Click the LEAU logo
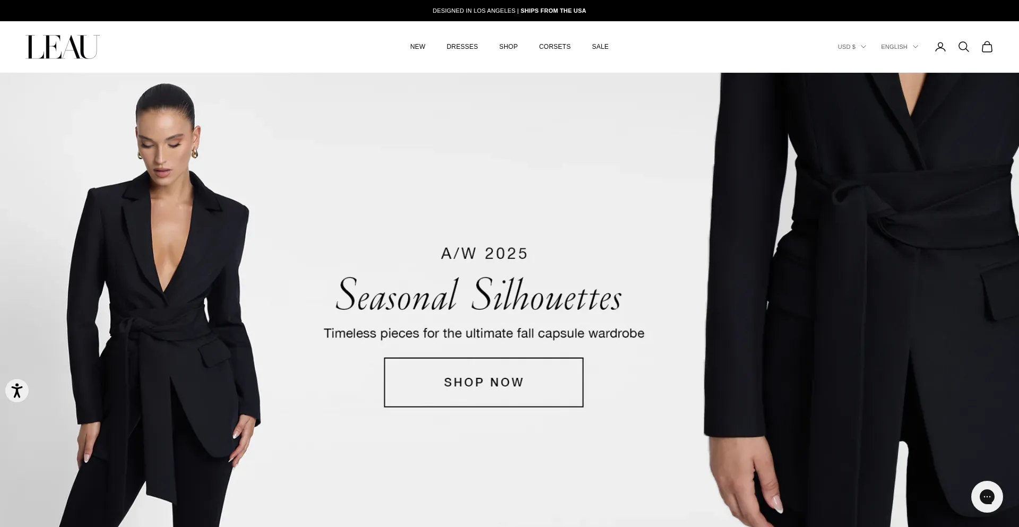This screenshot has height=527, width=1019. [x=63, y=47]
